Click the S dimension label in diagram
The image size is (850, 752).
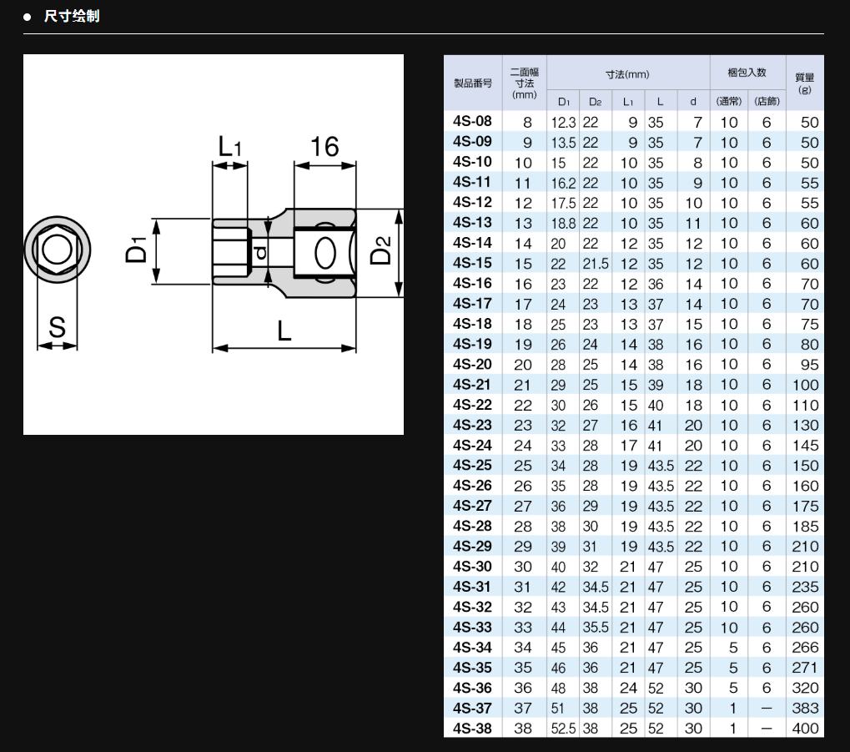coord(57,328)
